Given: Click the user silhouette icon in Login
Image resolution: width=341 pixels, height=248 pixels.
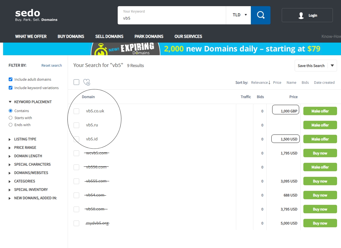Looking at the screenshot, I should 301,15.
